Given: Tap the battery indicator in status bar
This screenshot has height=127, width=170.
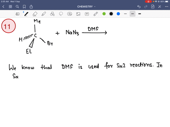Looking at the screenshot, I should click(167, 1).
